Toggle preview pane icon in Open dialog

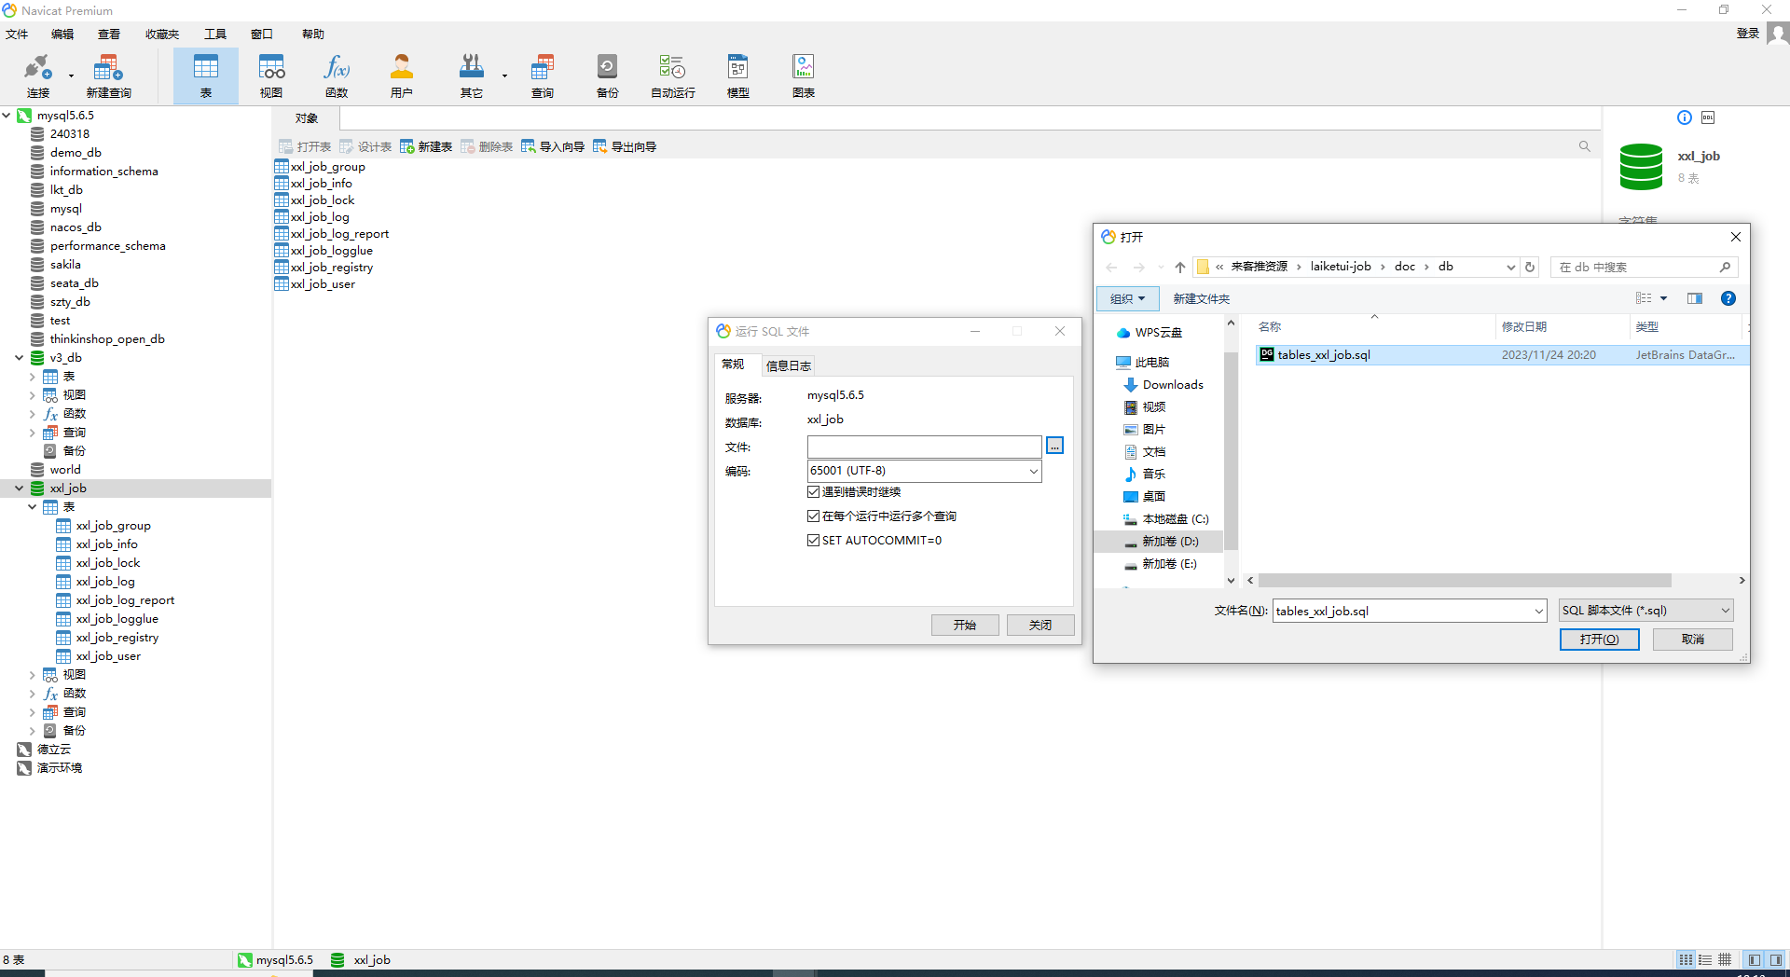1695,298
